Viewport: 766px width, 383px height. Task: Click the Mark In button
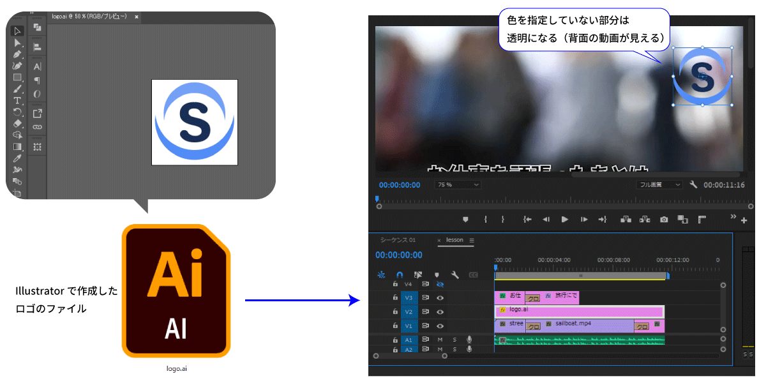(486, 219)
